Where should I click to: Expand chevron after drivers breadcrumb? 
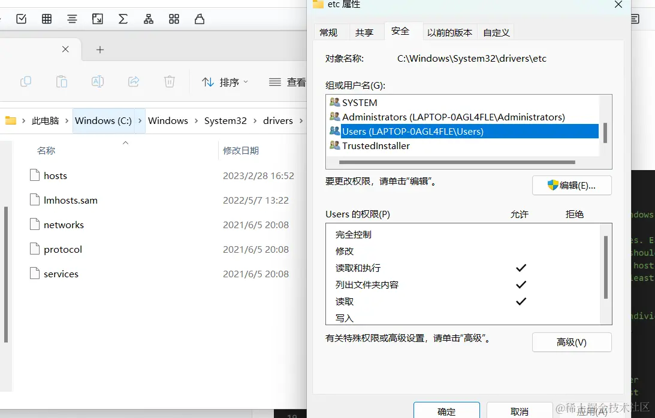point(301,121)
